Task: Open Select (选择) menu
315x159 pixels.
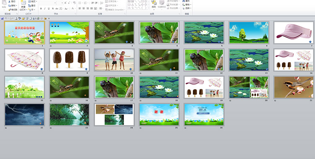Action: 187,8
